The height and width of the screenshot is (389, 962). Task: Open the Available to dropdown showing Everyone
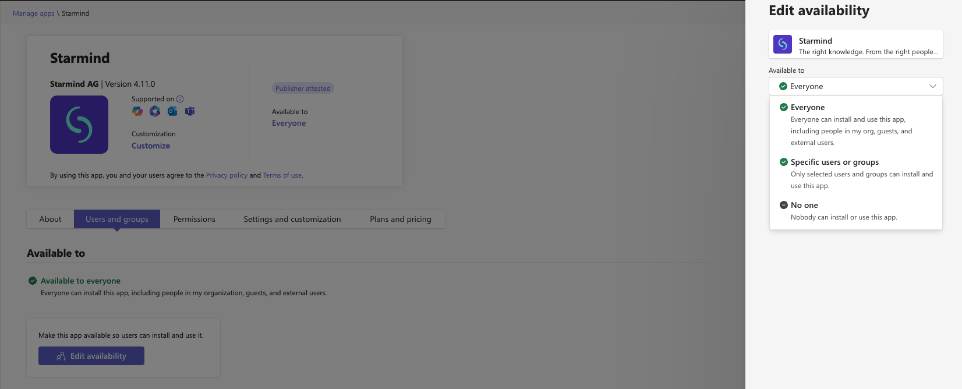[855, 86]
